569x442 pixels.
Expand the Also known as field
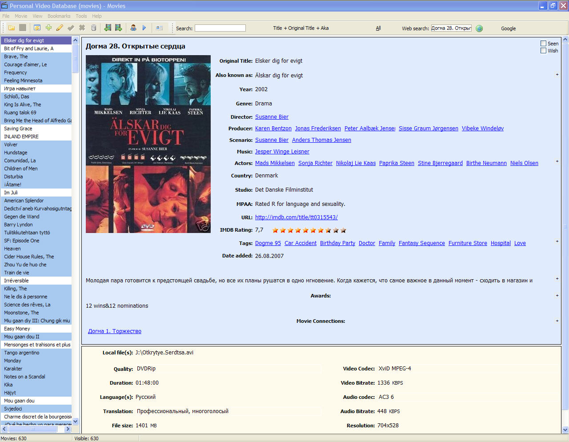[x=557, y=74]
